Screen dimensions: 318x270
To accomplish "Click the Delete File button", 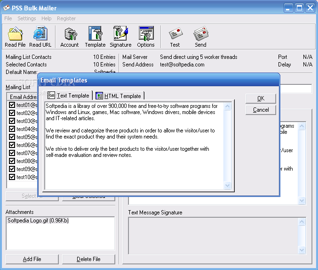I will point(88,259).
